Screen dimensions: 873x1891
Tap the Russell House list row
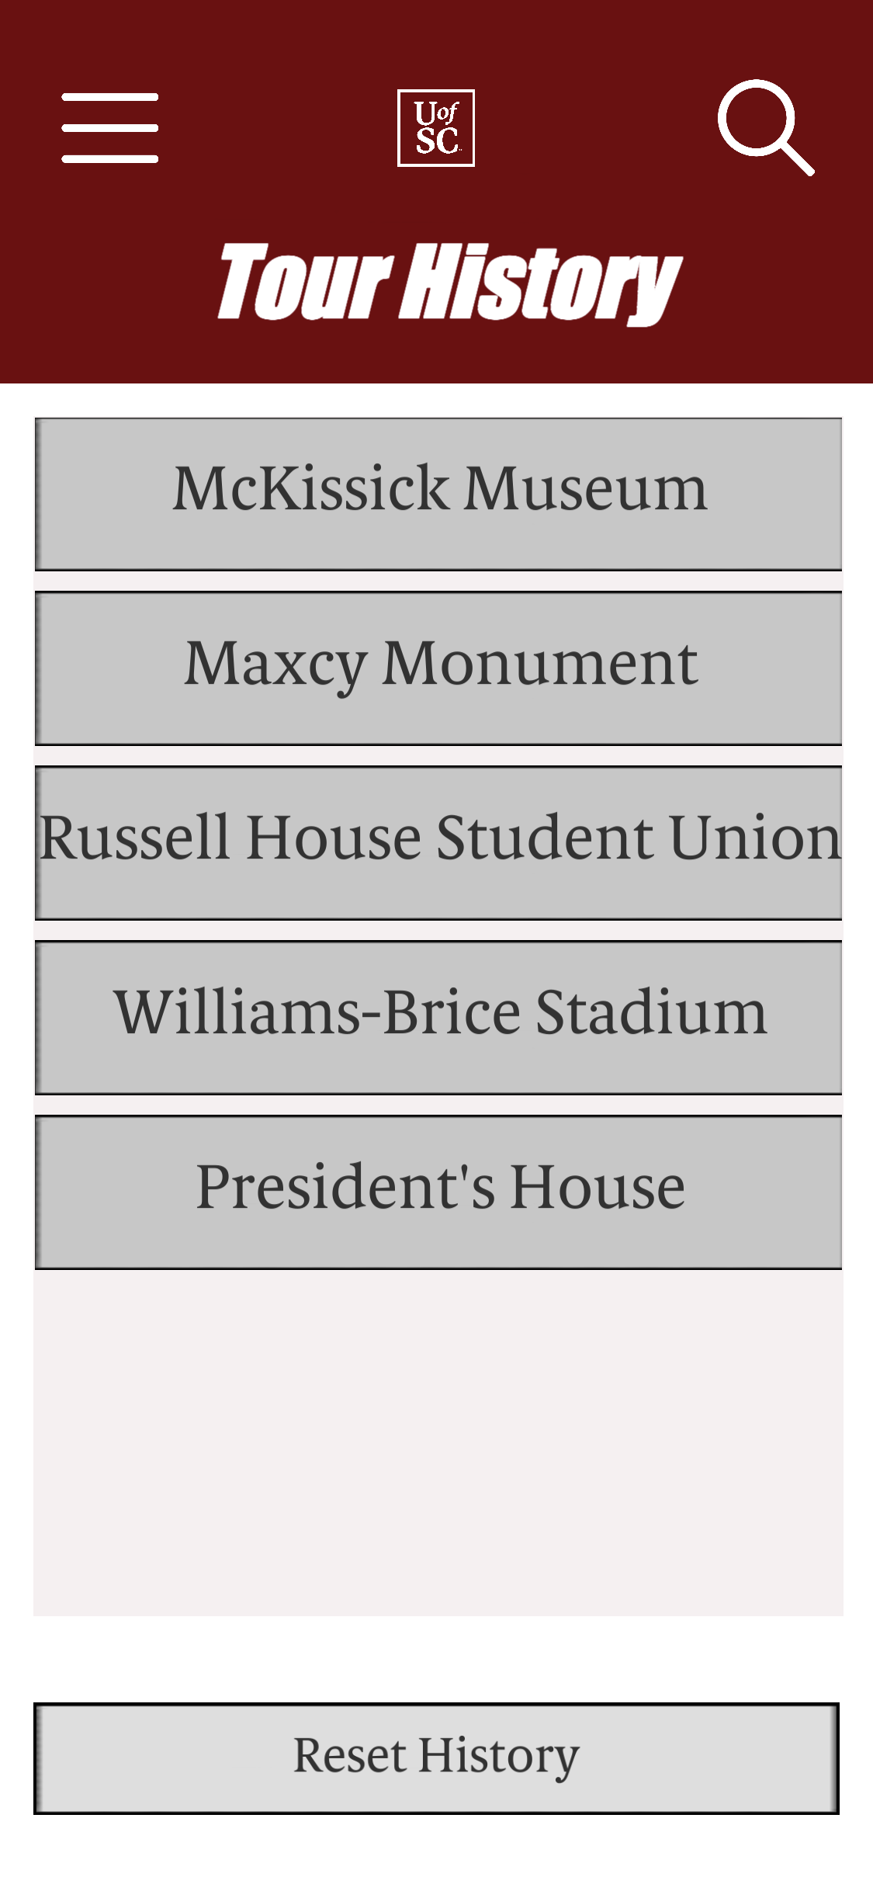438,842
